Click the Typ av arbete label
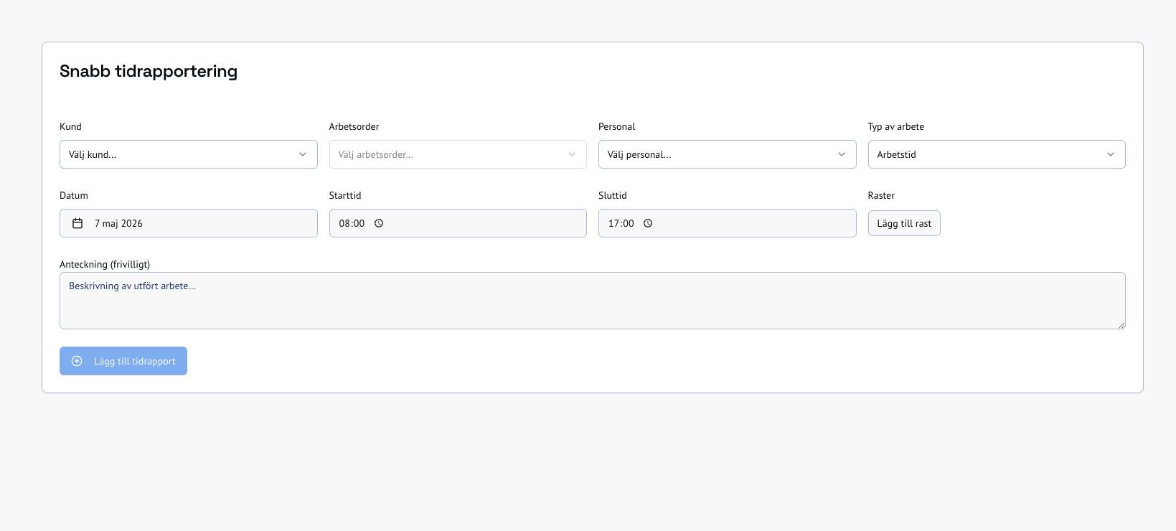Image resolution: width=1176 pixels, height=531 pixels. (896, 126)
